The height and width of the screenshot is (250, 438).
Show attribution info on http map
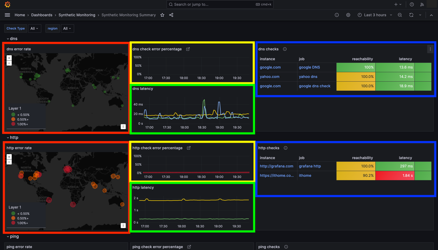point(123,225)
